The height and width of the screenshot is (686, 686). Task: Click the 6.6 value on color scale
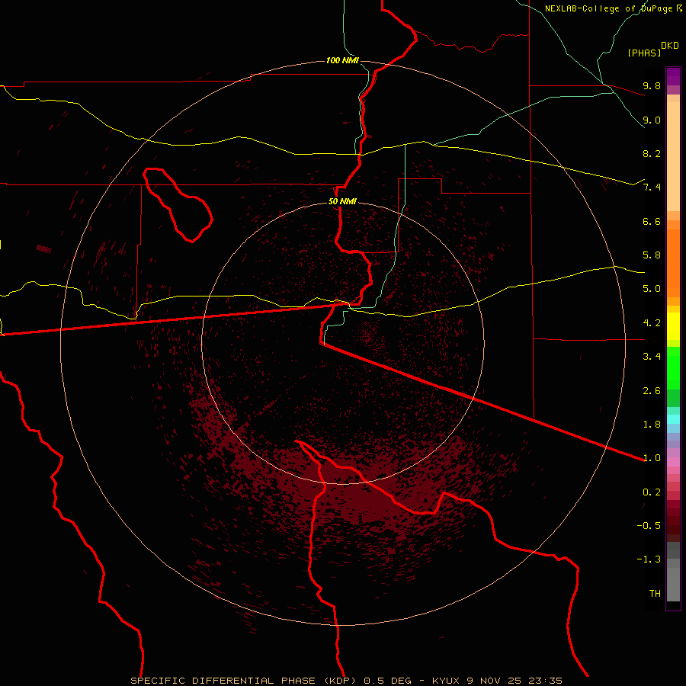pos(652,221)
